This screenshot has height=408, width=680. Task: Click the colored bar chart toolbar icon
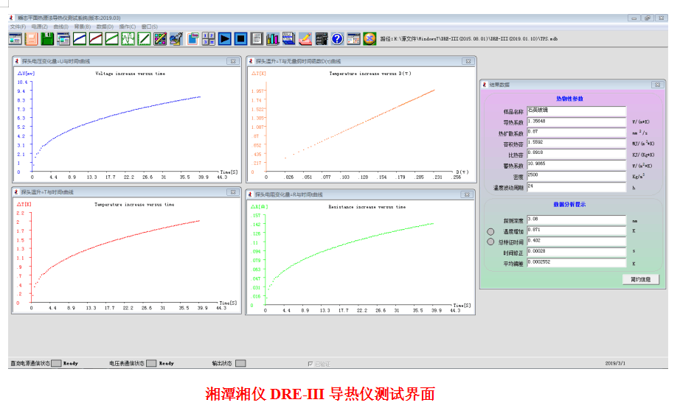273,38
